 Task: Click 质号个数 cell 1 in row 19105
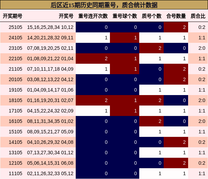tap(151, 90)
